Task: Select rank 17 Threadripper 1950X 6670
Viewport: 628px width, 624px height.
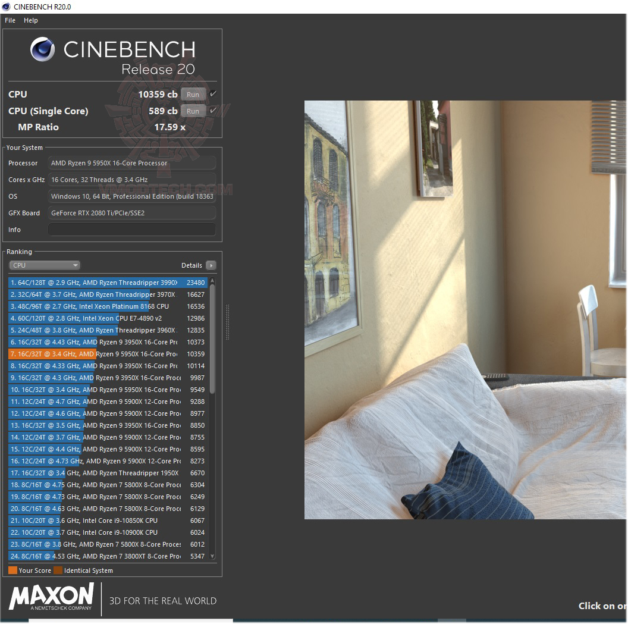Action: pyautogui.click(x=108, y=473)
